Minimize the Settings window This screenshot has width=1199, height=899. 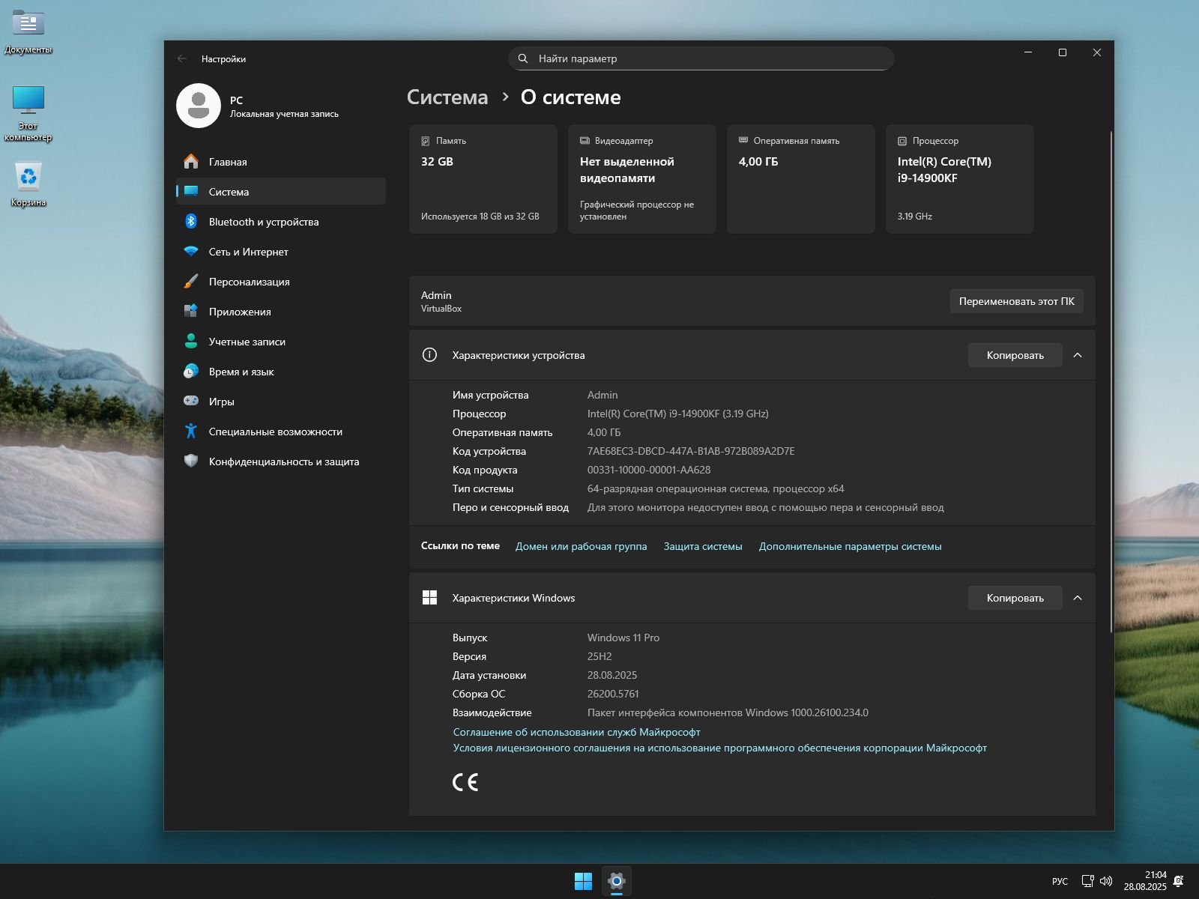(1028, 52)
